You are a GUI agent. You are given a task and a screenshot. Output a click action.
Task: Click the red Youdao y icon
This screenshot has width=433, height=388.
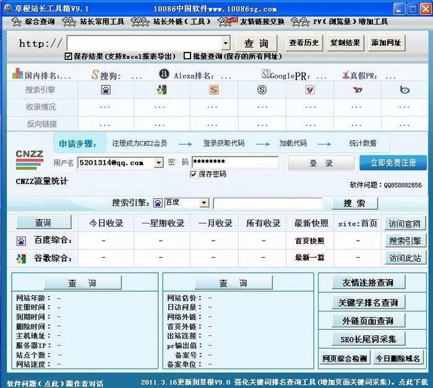tap(310, 90)
